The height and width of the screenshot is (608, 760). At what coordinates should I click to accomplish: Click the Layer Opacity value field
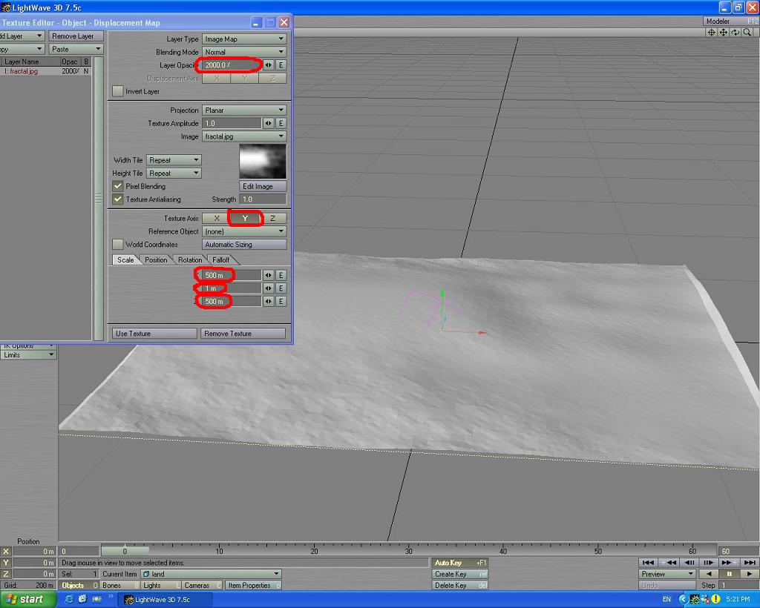tap(232, 65)
